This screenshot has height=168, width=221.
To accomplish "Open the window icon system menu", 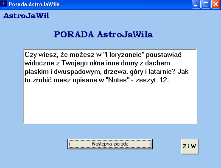I will 4,4.
